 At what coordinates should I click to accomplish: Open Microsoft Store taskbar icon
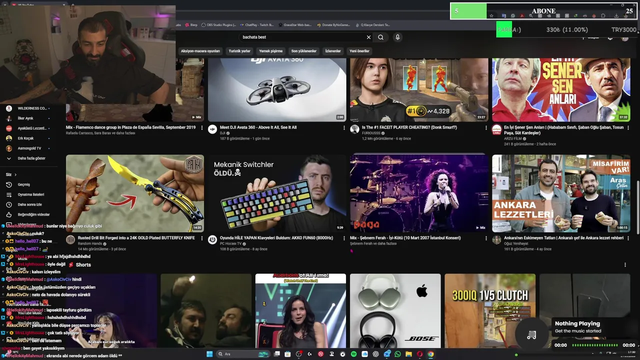pos(287,354)
